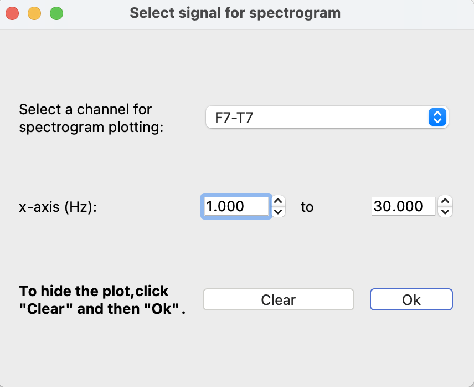Minimize the window using the yellow button
This screenshot has height=387, width=474.
coord(34,13)
